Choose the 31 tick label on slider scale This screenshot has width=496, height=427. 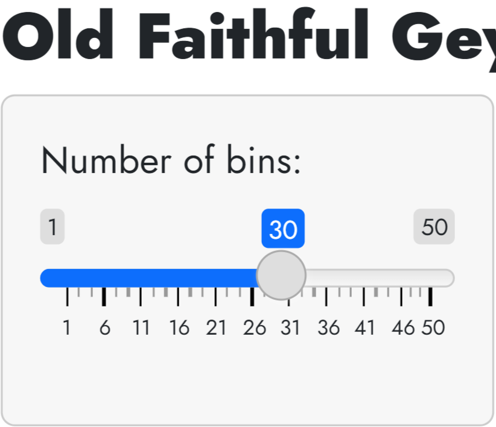pos(290,328)
